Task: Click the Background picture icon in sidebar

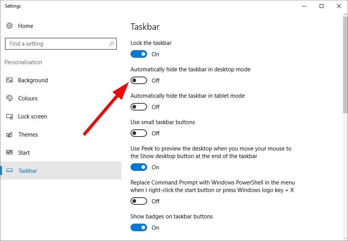Action: pos(9,80)
